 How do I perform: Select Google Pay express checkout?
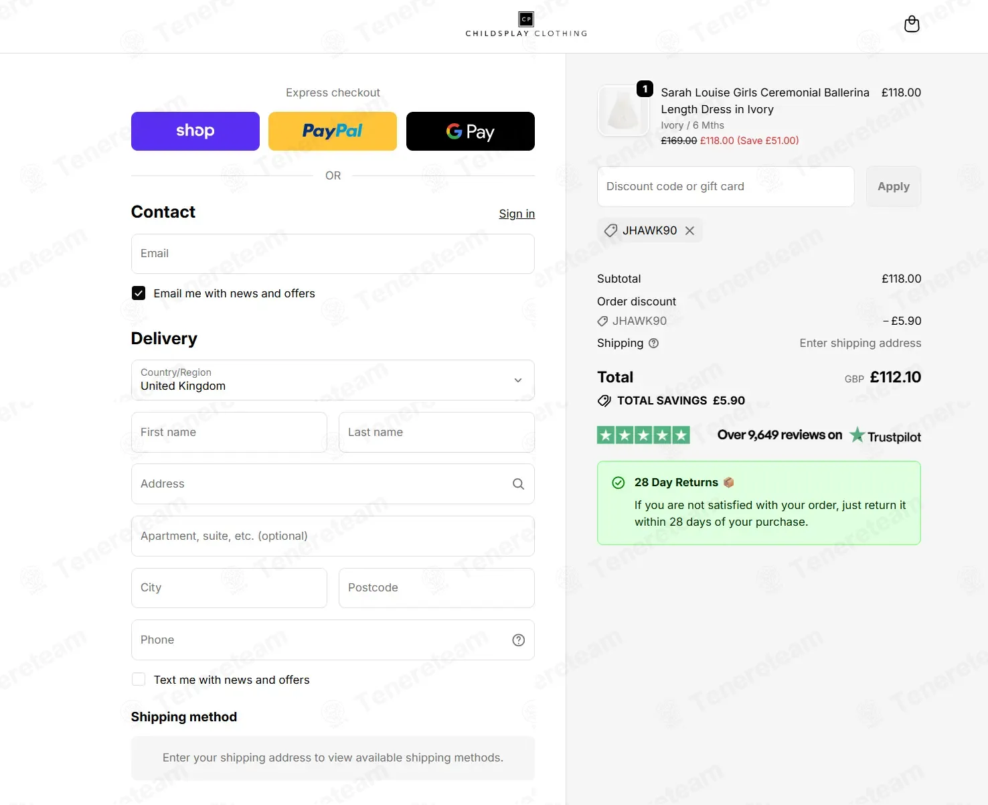pos(471,131)
